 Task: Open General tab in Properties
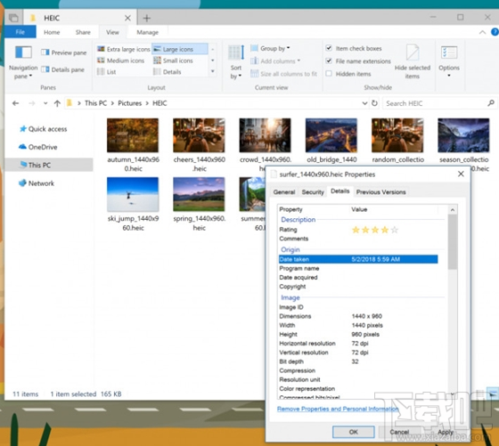tap(284, 192)
